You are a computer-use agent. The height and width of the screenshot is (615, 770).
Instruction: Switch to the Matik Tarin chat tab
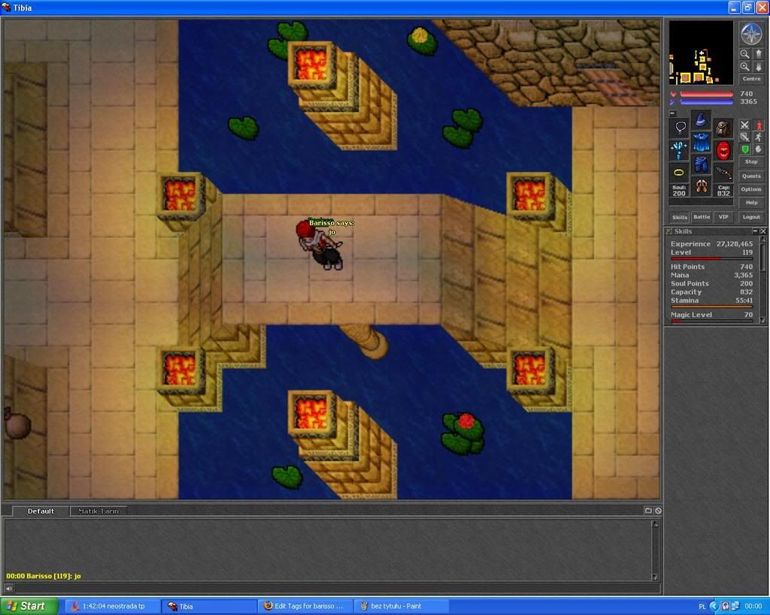click(x=99, y=511)
